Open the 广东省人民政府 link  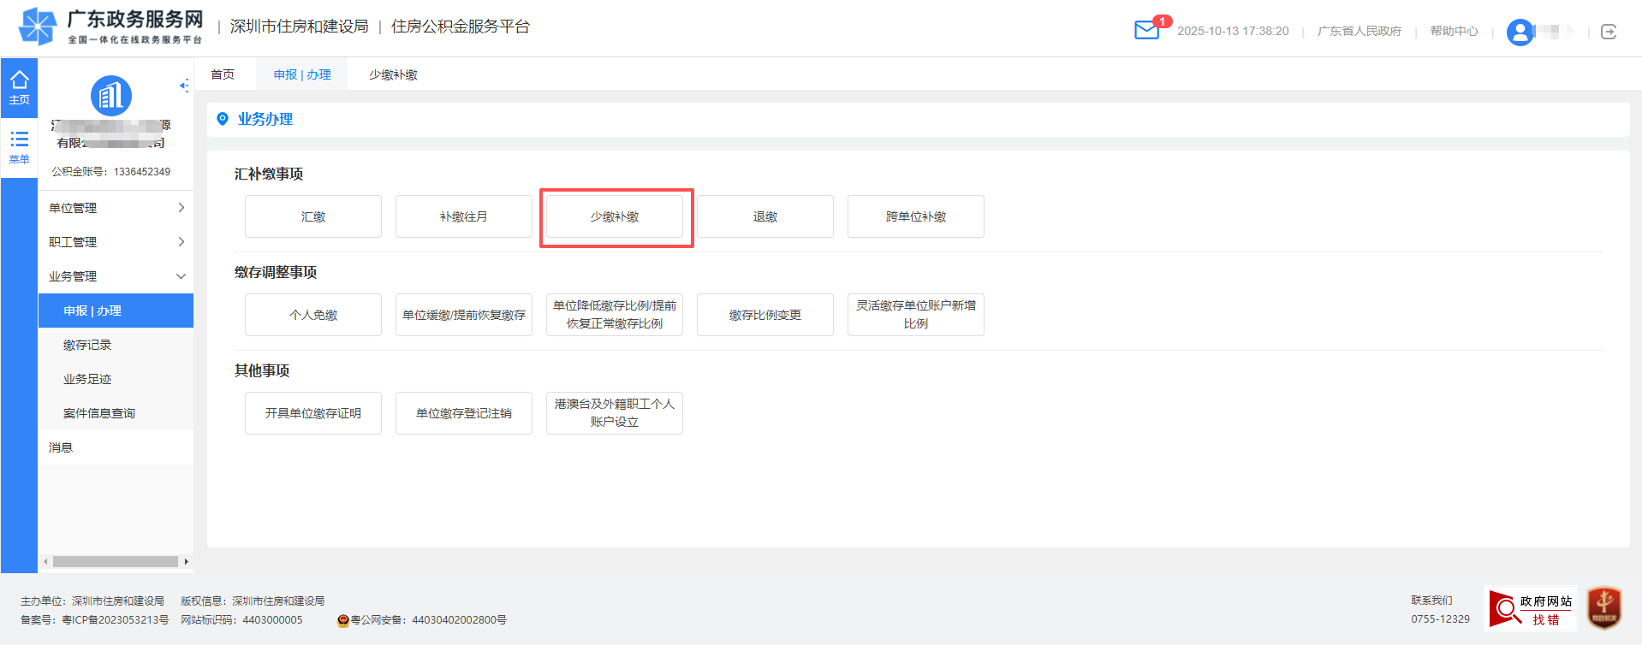click(x=1359, y=31)
